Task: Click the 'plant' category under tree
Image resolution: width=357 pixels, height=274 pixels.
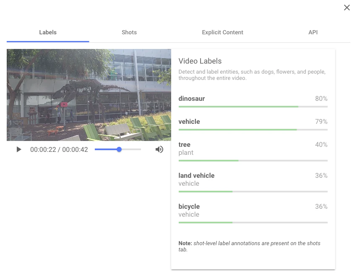Action: [x=186, y=153]
